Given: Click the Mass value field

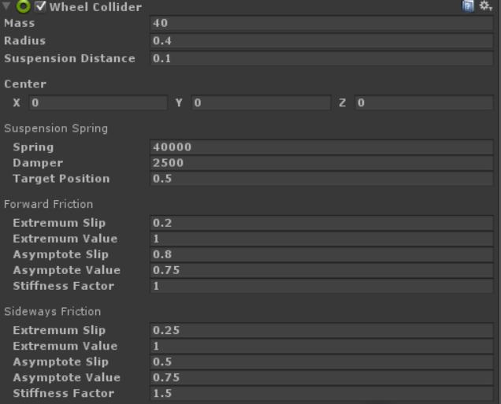Looking at the screenshot, I should coord(321,24).
